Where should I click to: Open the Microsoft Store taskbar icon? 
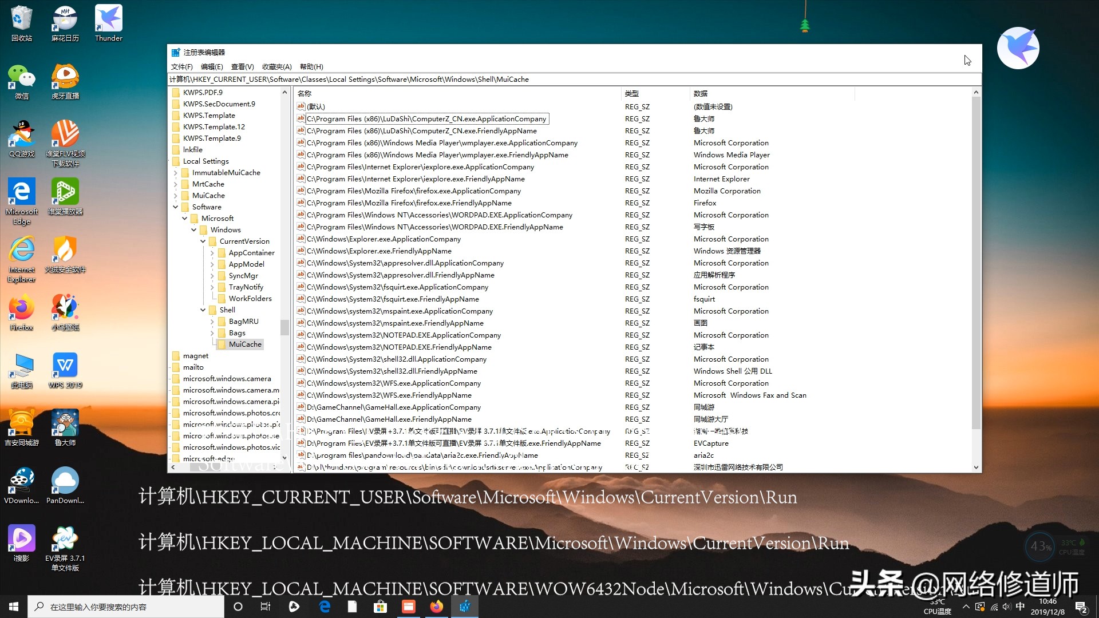click(380, 607)
